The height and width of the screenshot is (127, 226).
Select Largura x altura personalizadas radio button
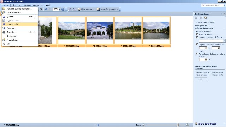[197, 44]
